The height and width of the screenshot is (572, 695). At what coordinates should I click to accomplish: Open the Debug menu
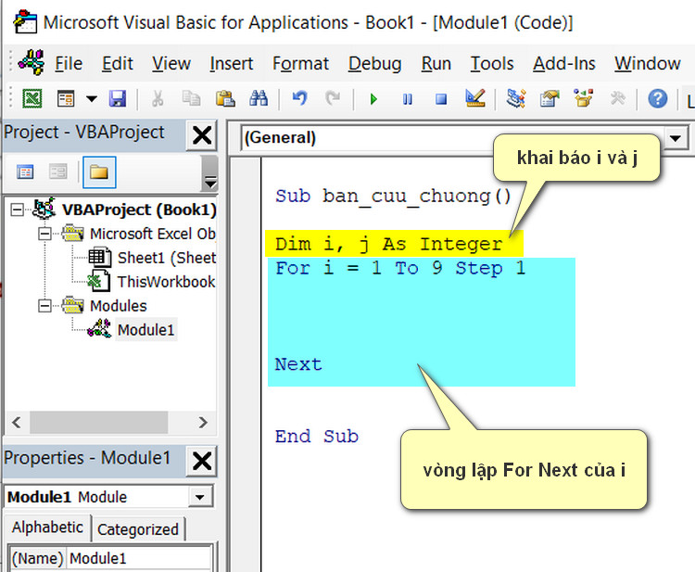point(374,63)
